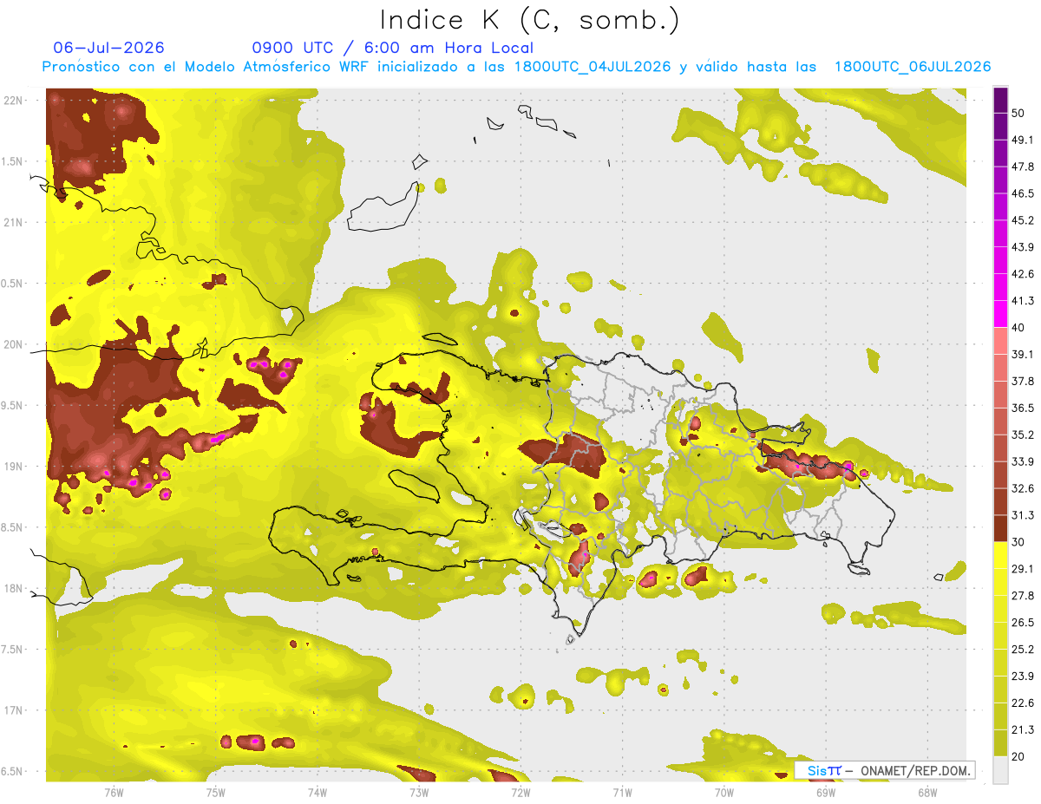
Task: Click the '21N' latitude label
Action: [x=14, y=222]
